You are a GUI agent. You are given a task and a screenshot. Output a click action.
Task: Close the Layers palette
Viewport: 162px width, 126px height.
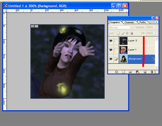157,18
